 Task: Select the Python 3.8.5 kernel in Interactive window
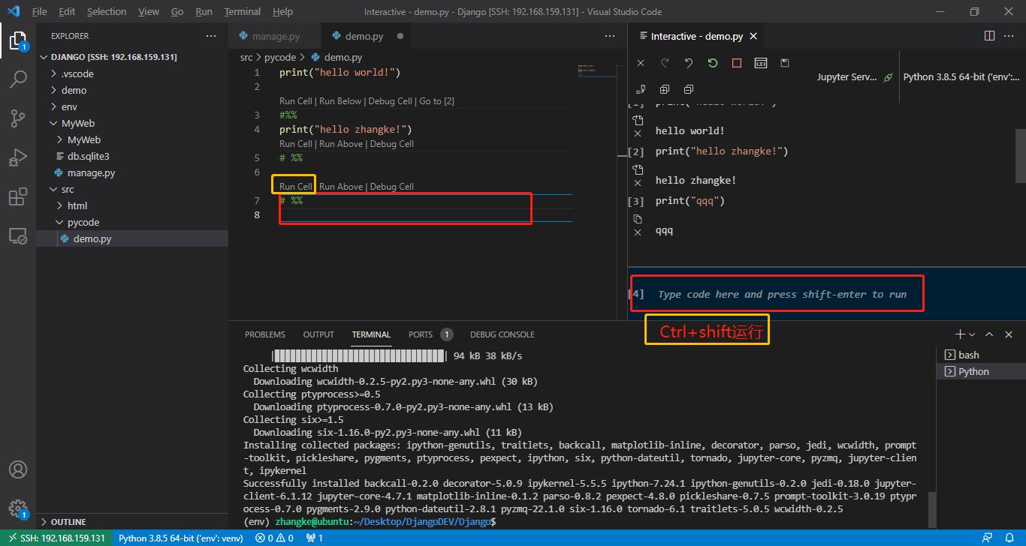pyautogui.click(x=961, y=77)
